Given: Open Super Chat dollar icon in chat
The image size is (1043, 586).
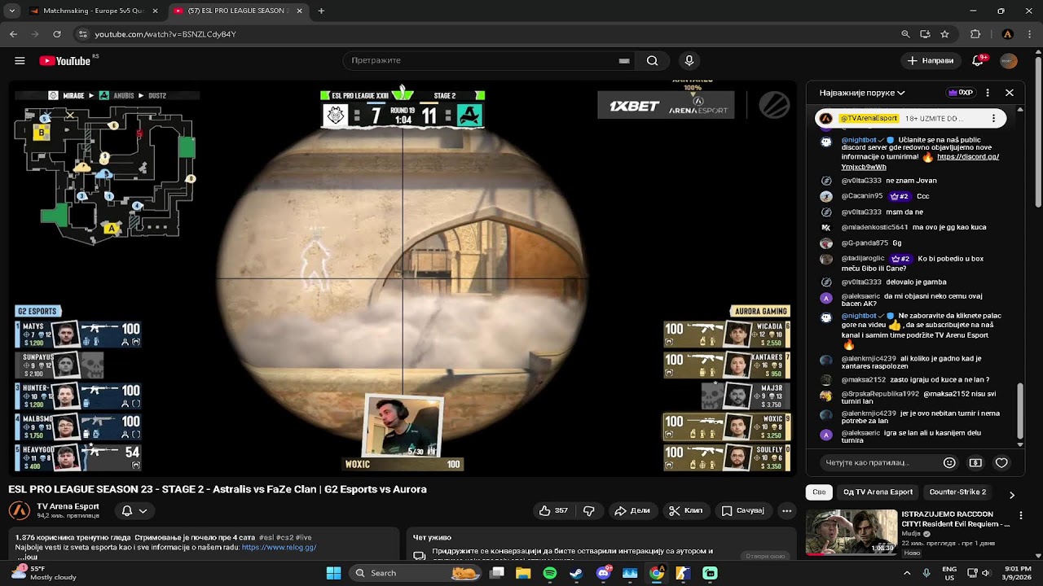Looking at the screenshot, I should (975, 462).
